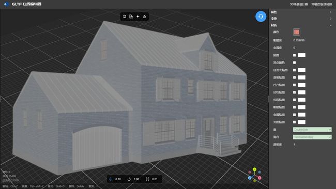This screenshot has height=189, width=336.
Task: Click the 粗糙贴图 texture thumbnail slot
Action: coord(301,107)
